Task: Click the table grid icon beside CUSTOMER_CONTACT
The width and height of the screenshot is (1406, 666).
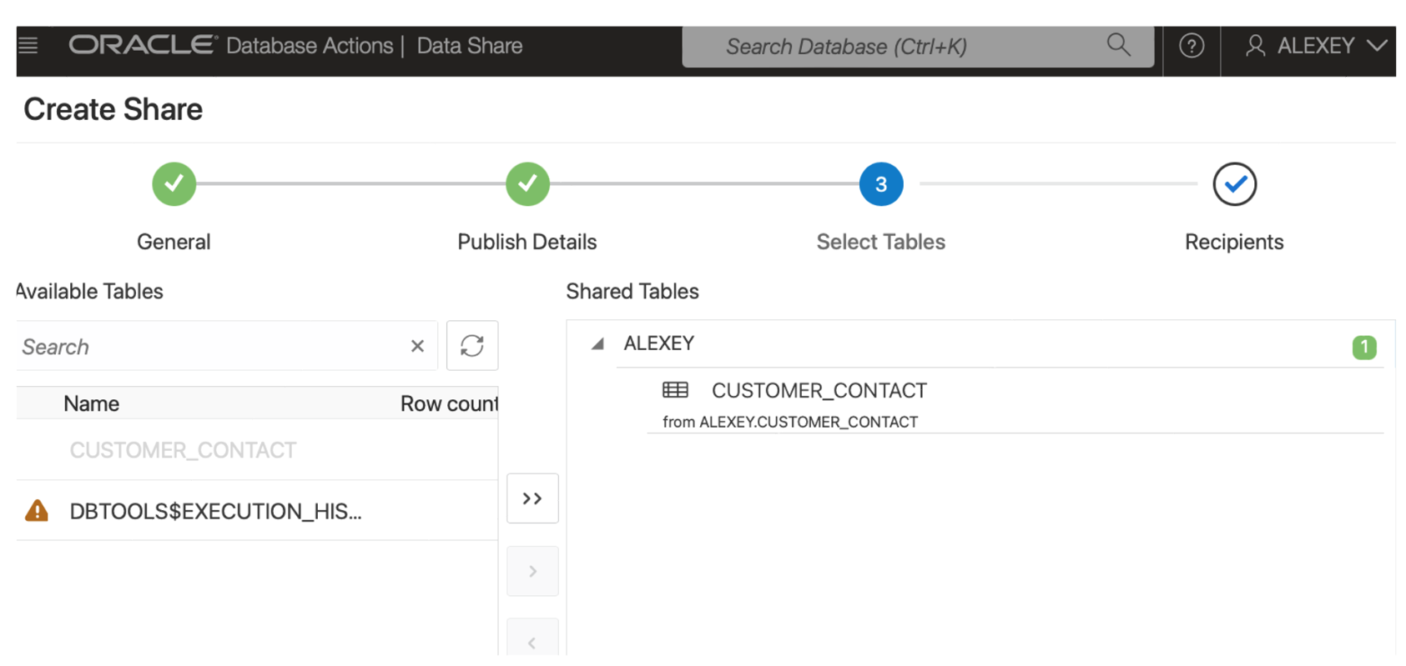Action: (x=675, y=389)
